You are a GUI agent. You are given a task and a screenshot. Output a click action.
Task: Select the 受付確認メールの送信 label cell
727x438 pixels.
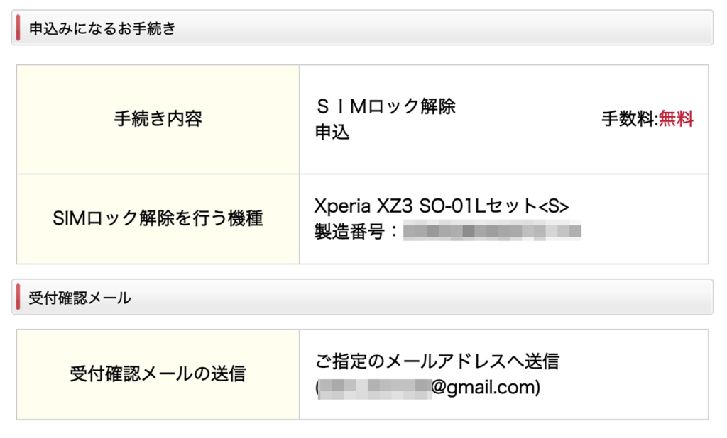tap(158, 374)
